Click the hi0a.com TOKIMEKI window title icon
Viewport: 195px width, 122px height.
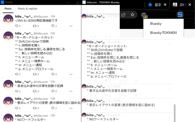(84, 2)
